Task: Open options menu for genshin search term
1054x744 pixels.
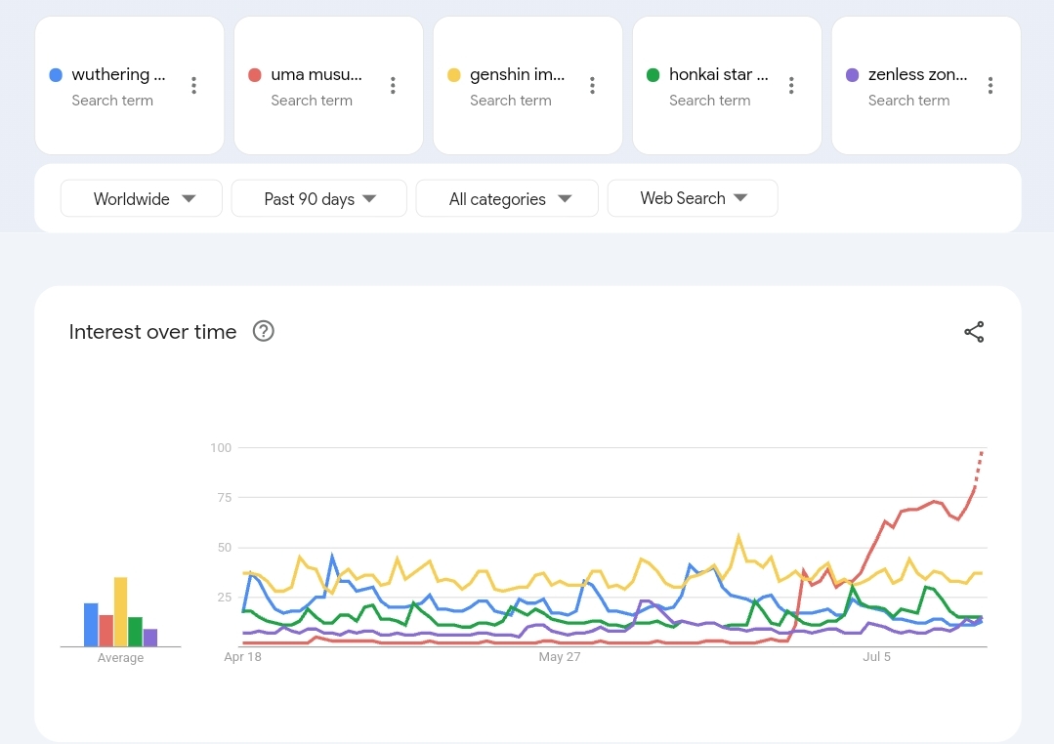Action: click(x=592, y=85)
